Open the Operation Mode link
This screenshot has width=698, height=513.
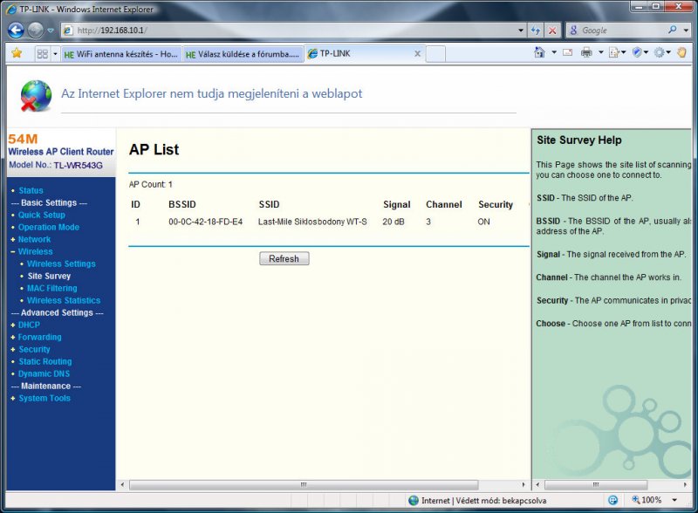49,227
